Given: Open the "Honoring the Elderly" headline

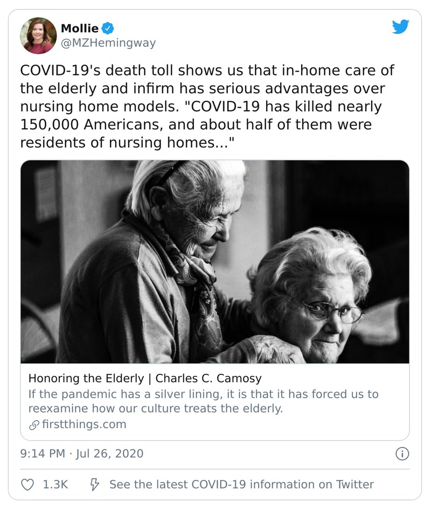Looking at the screenshot, I should click(x=86, y=378).
